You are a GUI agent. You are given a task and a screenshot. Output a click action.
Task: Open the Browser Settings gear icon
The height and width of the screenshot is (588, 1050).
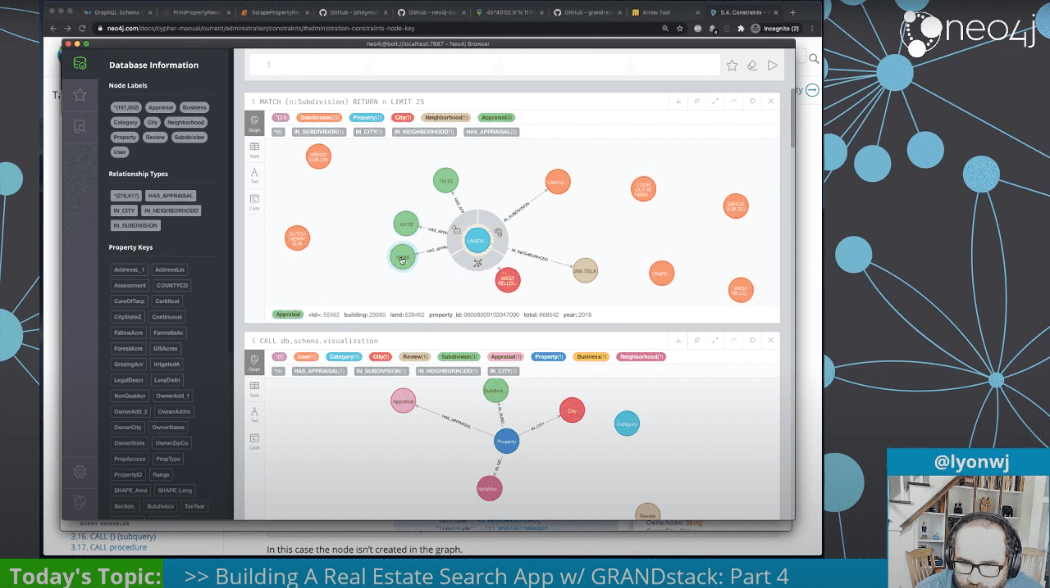pos(80,472)
